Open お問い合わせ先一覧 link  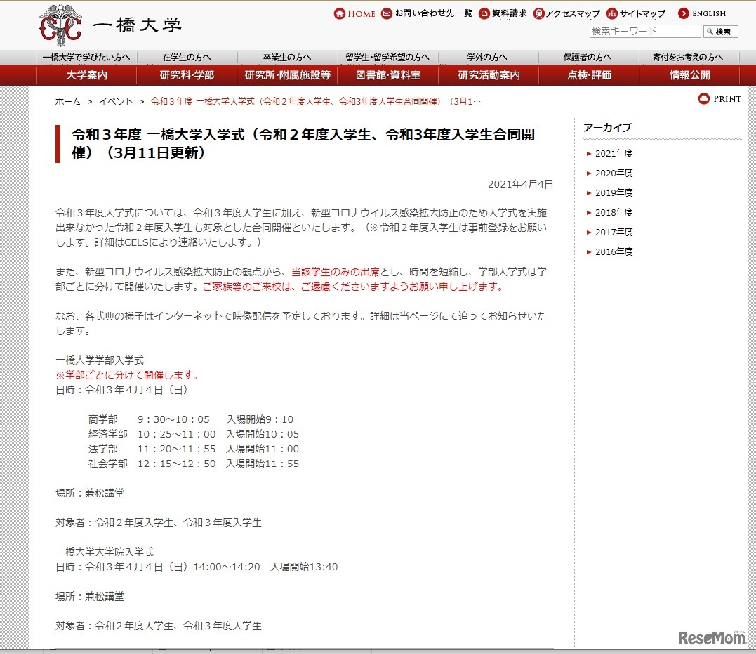(x=433, y=13)
